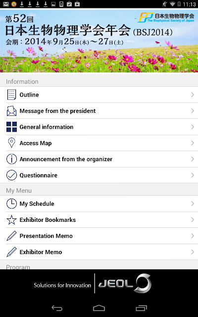Tap the Android back navigation button

[57, 308]
